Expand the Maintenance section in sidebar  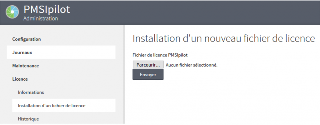pyautogui.click(x=26, y=66)
